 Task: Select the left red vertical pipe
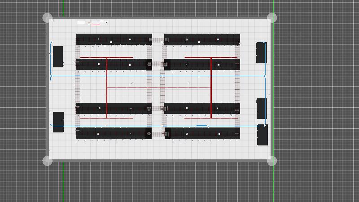coord(107,88)
